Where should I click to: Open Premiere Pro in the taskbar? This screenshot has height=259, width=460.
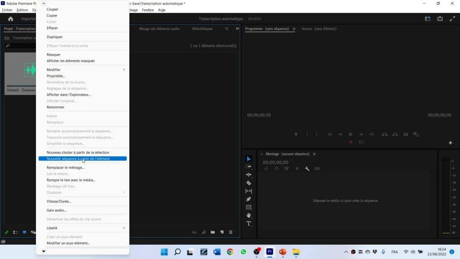click(x=270, y=252)
